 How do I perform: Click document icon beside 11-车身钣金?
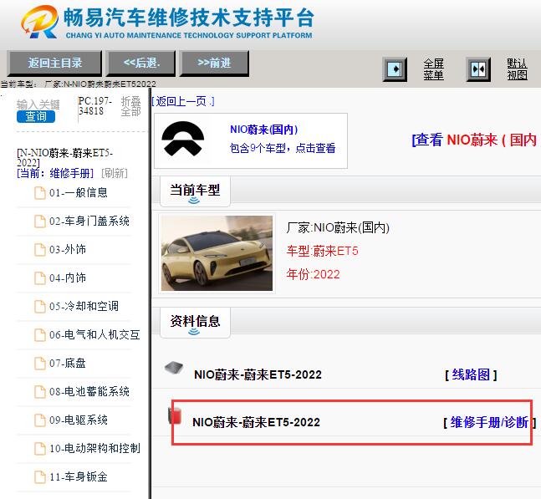click(39, 477)
